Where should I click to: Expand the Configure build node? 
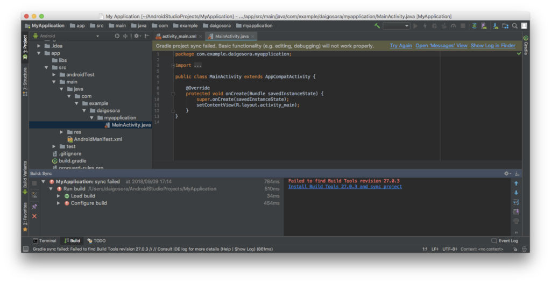click(x=59, y=203)
